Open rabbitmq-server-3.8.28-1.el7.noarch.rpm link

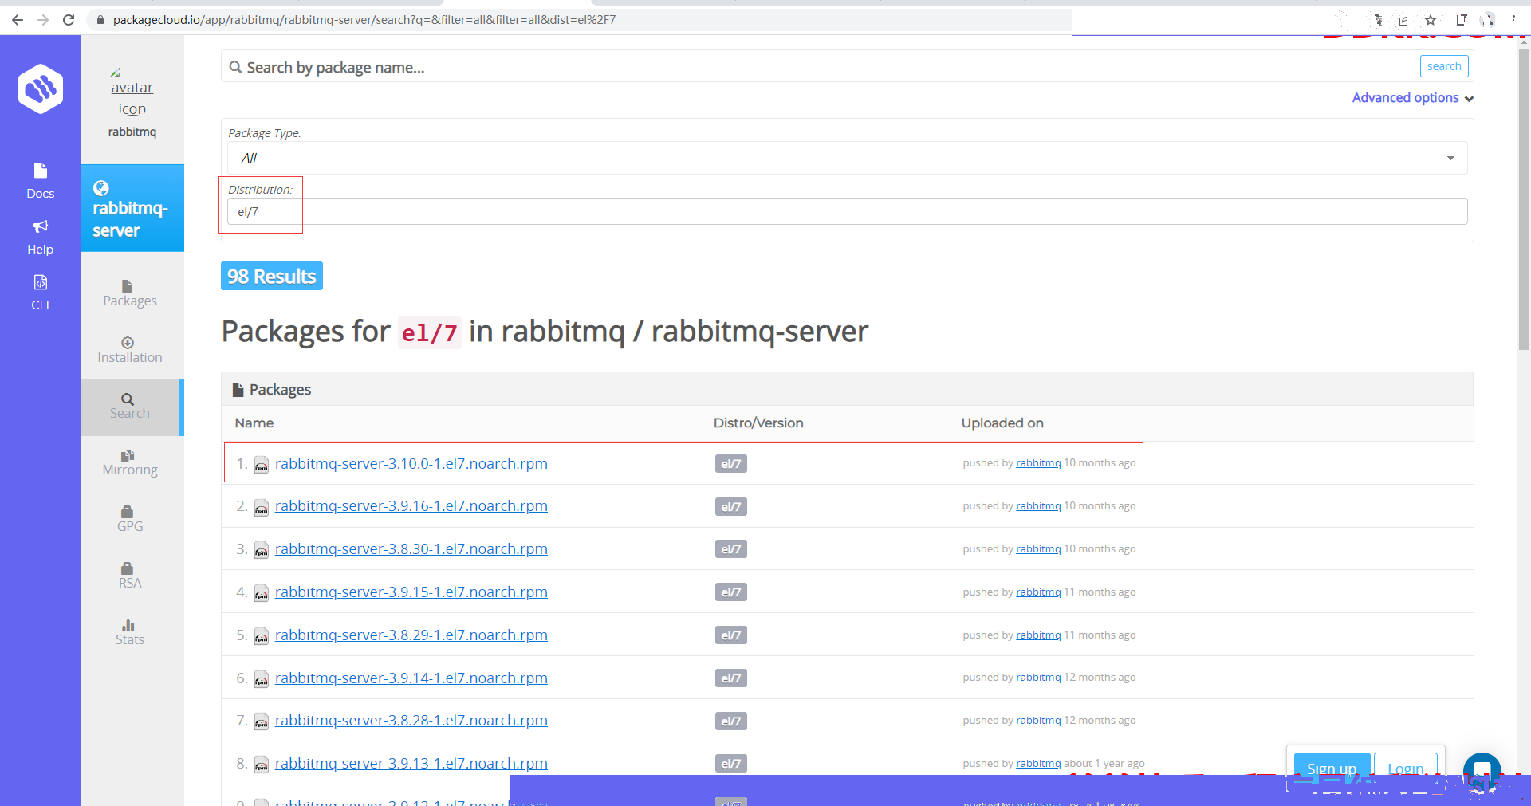pos(411,721)
